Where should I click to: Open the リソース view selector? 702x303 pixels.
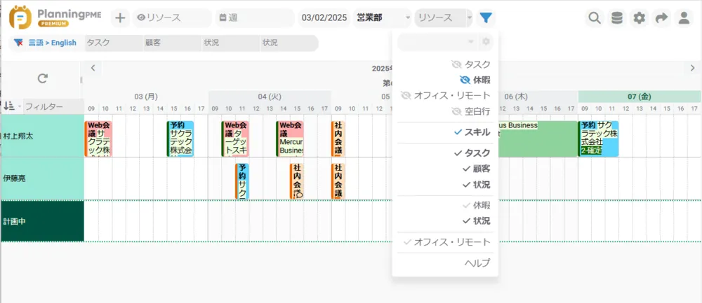click(173, 18)
